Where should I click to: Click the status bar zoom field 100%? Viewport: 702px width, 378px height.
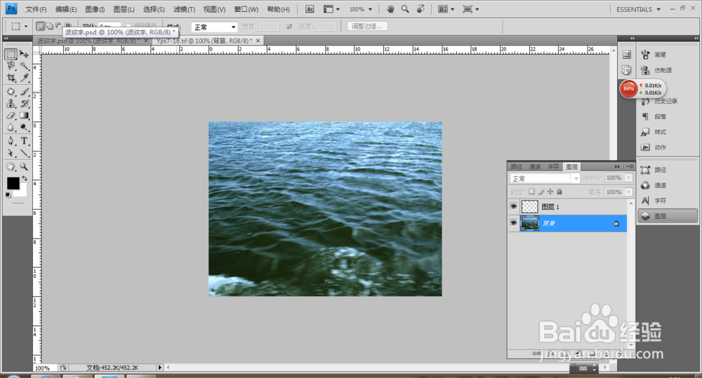45,367
